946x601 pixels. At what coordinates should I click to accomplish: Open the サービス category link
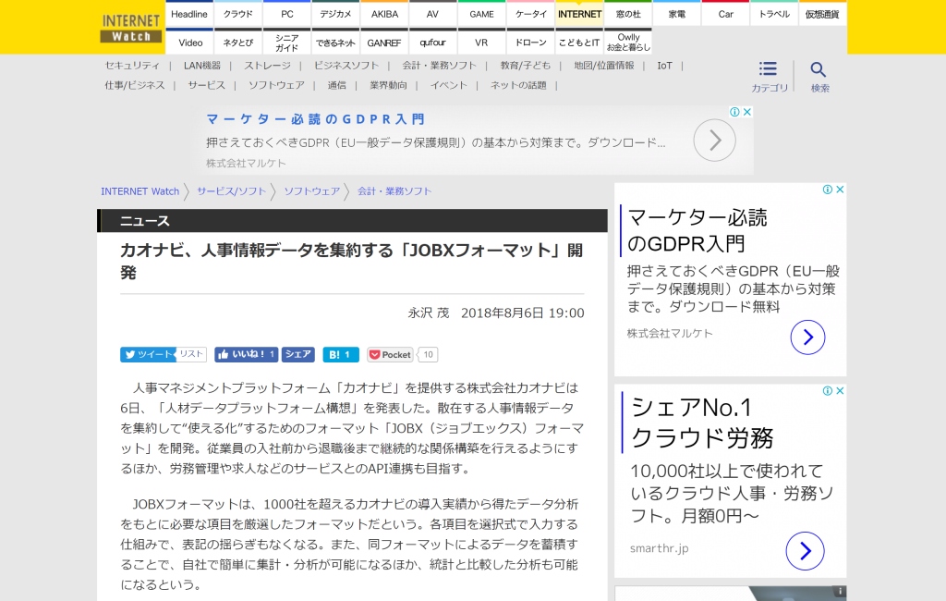[x=206, y=85]
